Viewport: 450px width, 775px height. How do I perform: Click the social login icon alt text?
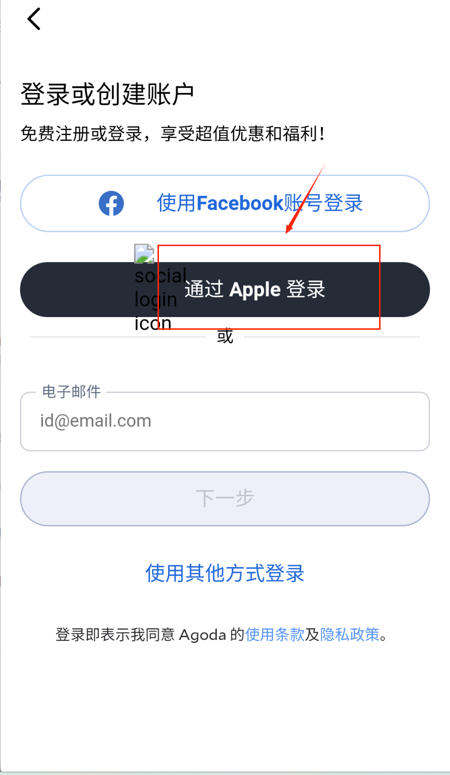click(160, 299)
